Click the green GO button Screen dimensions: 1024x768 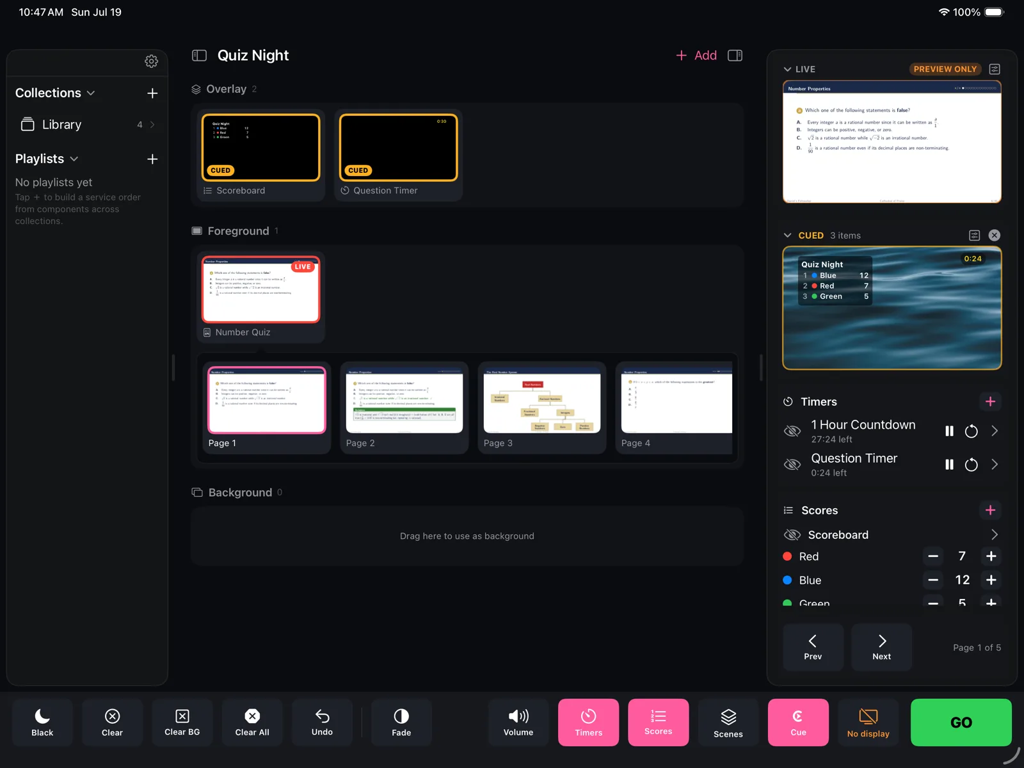[961, 723]
